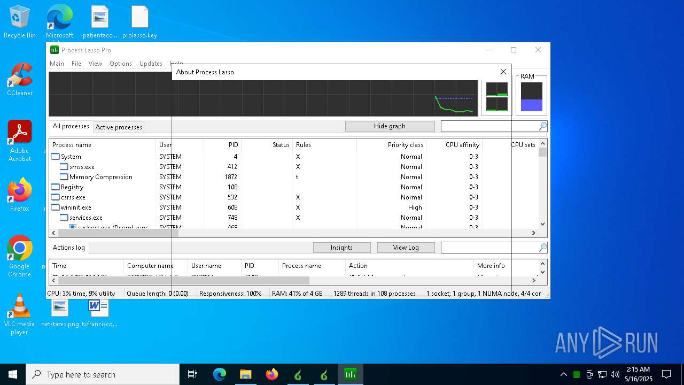Click process list vertical scrollbar down arrow

pyautogui.click(x=542, y=224)
